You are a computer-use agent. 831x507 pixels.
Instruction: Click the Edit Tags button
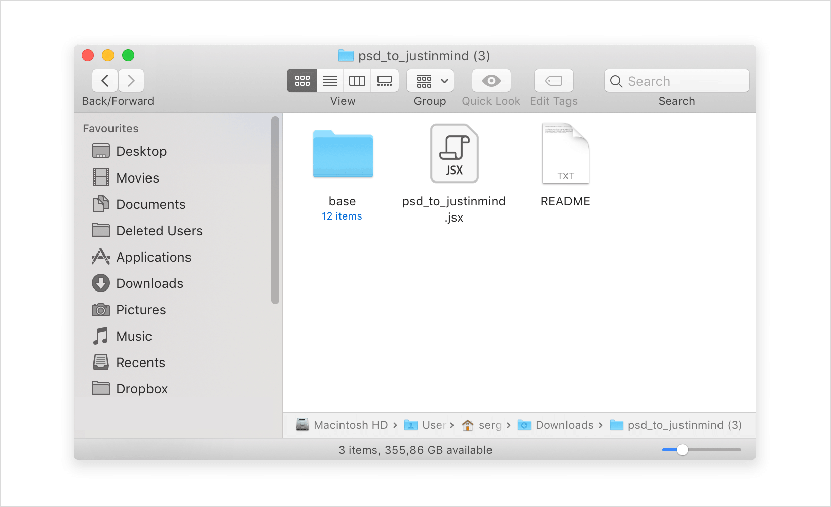[x=553, y=81]
